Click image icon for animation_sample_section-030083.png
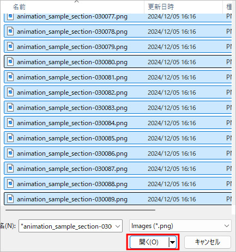 10,108
